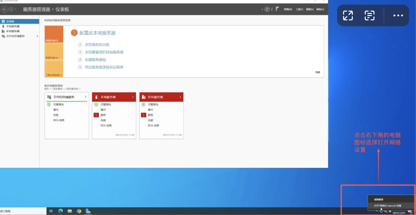Click the refresh icon in header
416x215 pixels.
[267, 9]
